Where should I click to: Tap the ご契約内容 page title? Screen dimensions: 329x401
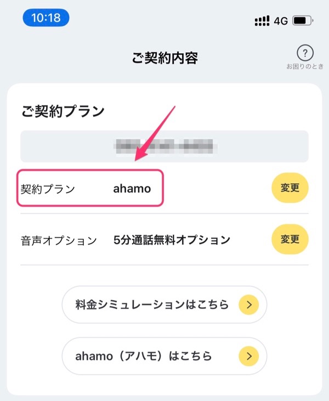pyautogui.click(x=165, y=58)
